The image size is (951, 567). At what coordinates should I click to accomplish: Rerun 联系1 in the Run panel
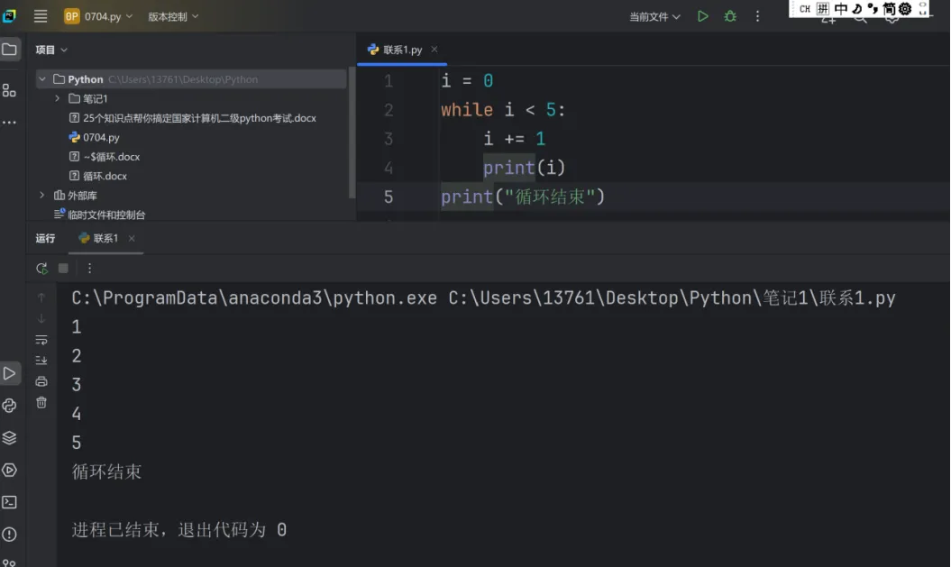pos(41,268)
